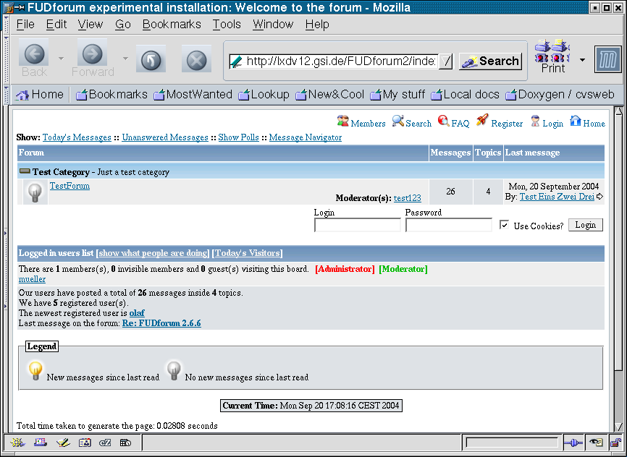Expand the Print options dropdown arrow
The height and width of the screenshot is (457, 627).
point(582,59)
